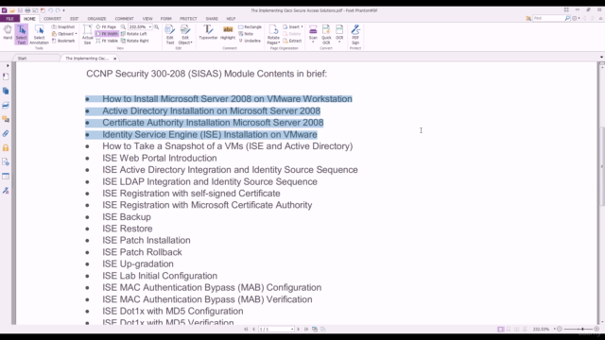The image size is (605, 340).
Task: Go to next page in status bar
Action: tap(299, 330)
